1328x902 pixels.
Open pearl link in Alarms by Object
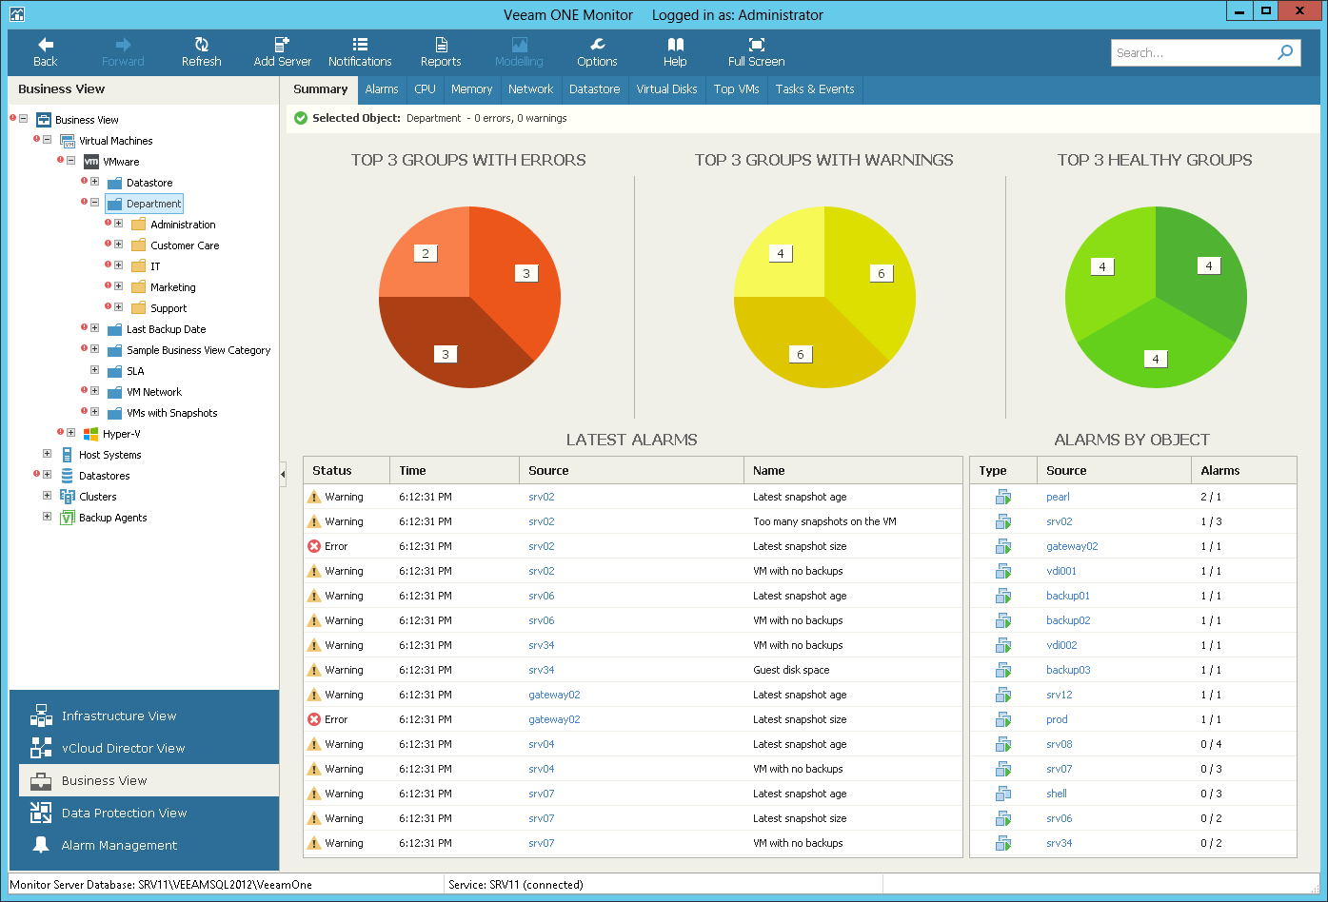(x=1058, y=497)
